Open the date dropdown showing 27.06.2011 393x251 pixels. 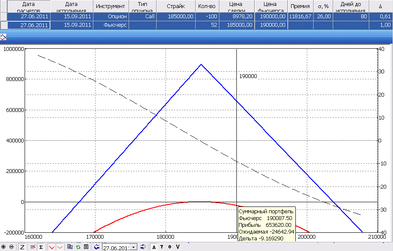(134, 247)
